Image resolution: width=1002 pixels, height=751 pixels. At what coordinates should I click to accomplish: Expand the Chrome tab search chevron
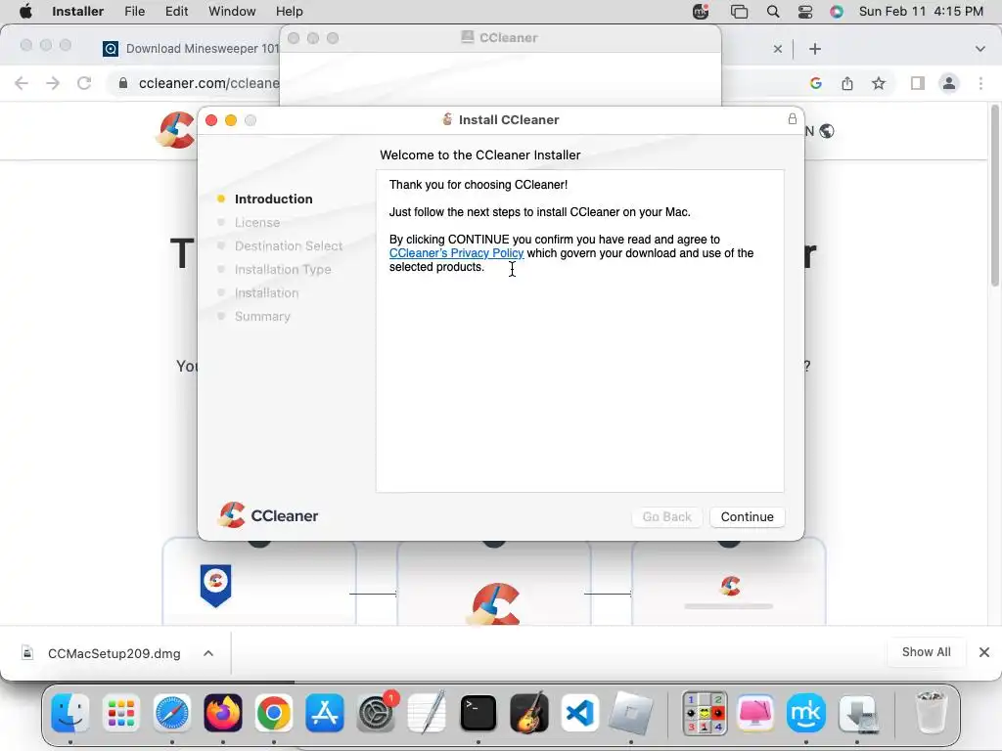(979, 49)
